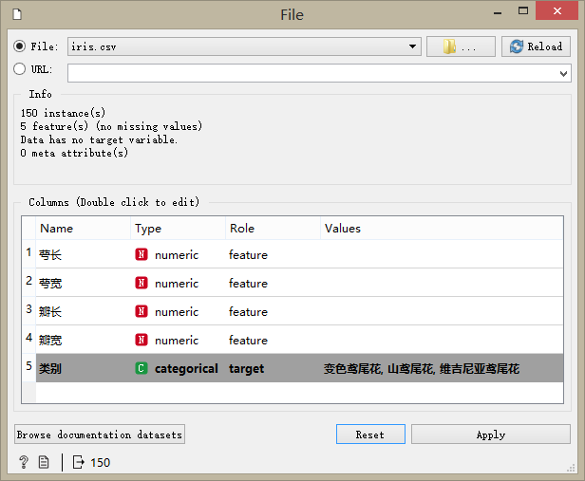Click the numeric type text of 瓣长
Screen dimensions: 585x481
tap(177, 312)
